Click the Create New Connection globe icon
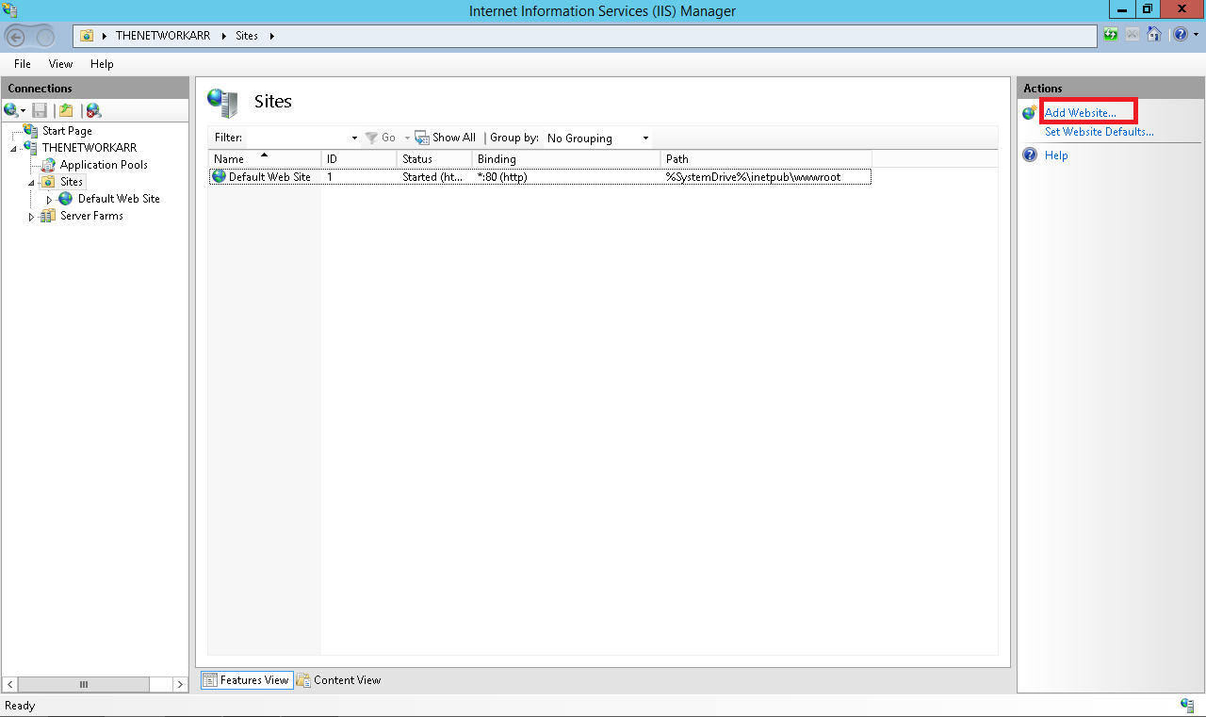1206x717 pixels. 11,110
